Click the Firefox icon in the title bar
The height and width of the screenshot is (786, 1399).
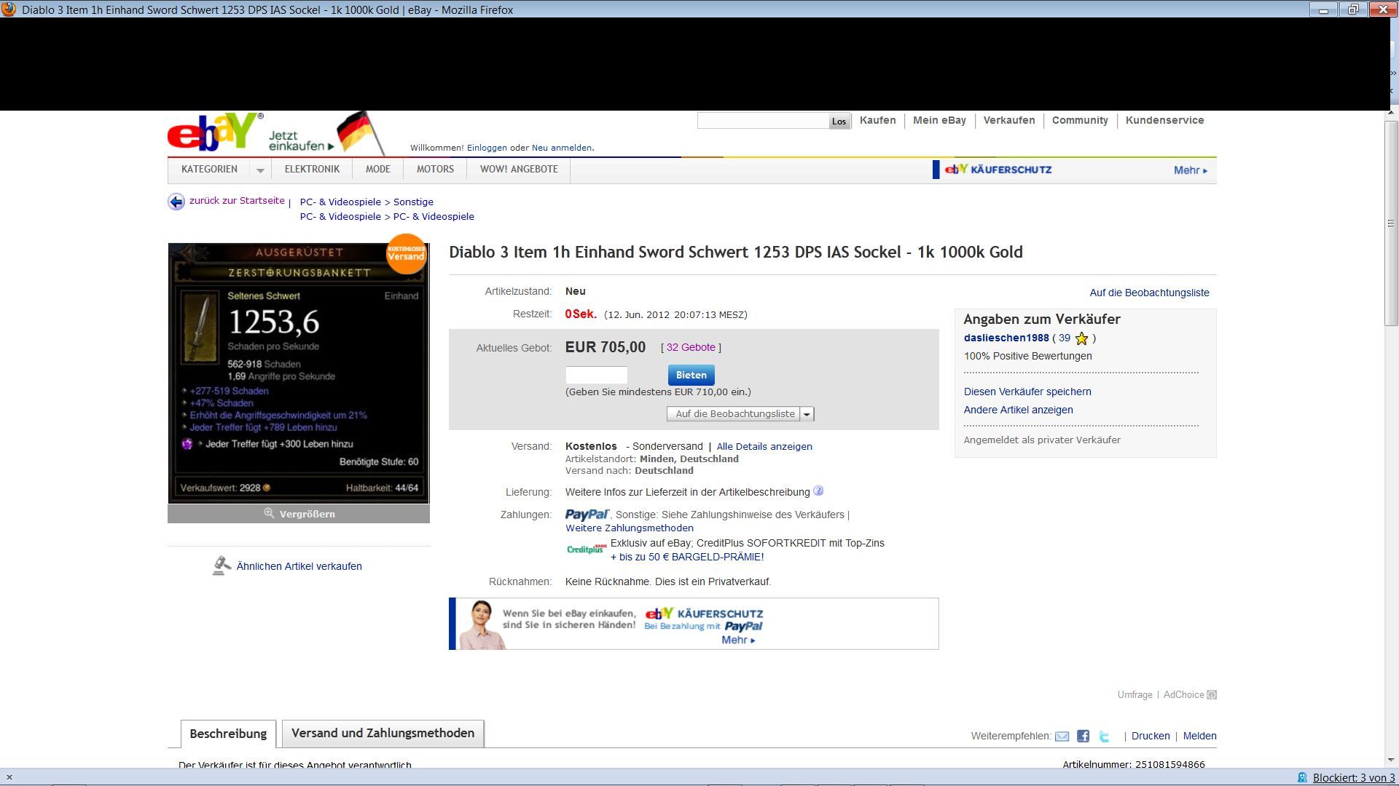[x=9, y=9]
